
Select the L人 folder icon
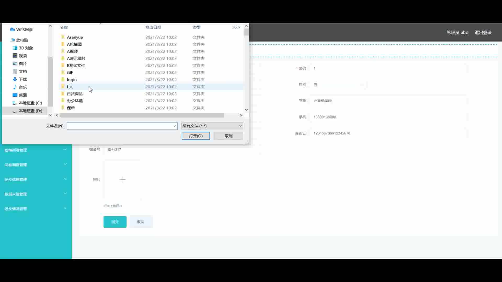[x=63, y=86]
